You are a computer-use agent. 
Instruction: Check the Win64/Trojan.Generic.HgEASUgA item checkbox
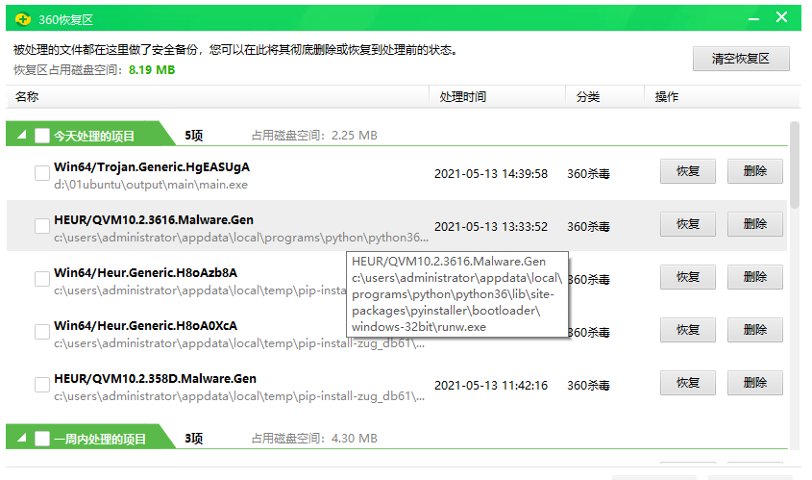(42, 173)
